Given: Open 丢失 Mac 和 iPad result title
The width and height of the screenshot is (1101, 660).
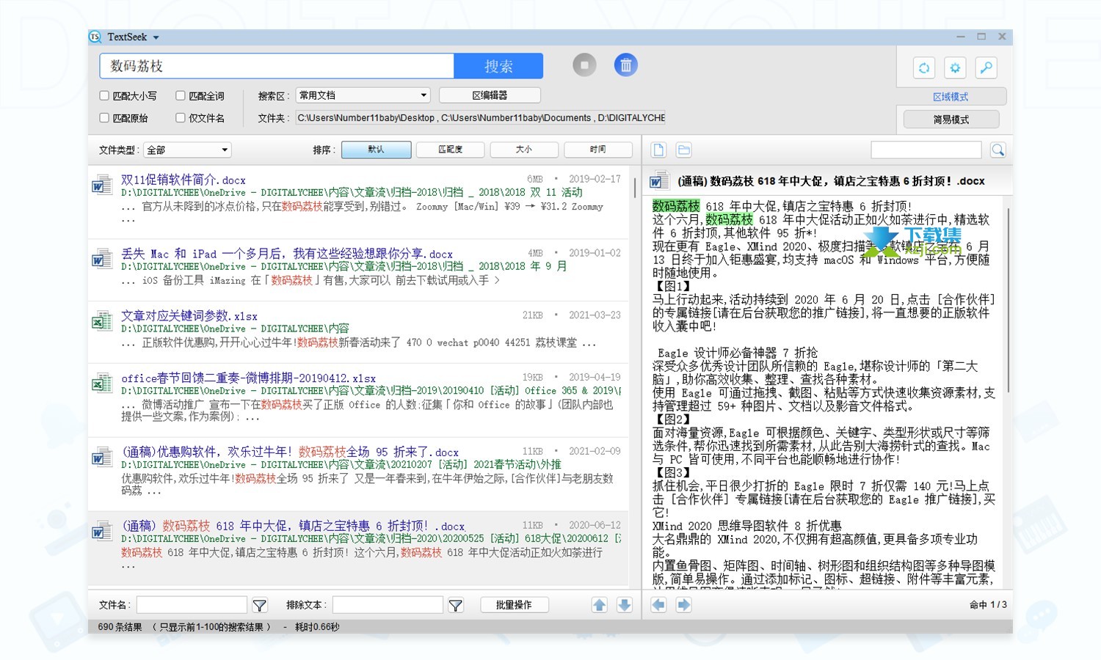Looking at the screenshot, I should (x=287, y=254).
